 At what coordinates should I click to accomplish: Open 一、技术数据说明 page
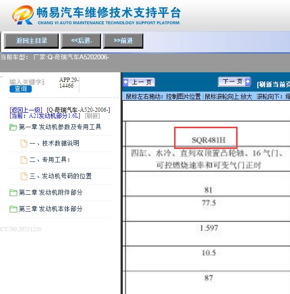54,144
